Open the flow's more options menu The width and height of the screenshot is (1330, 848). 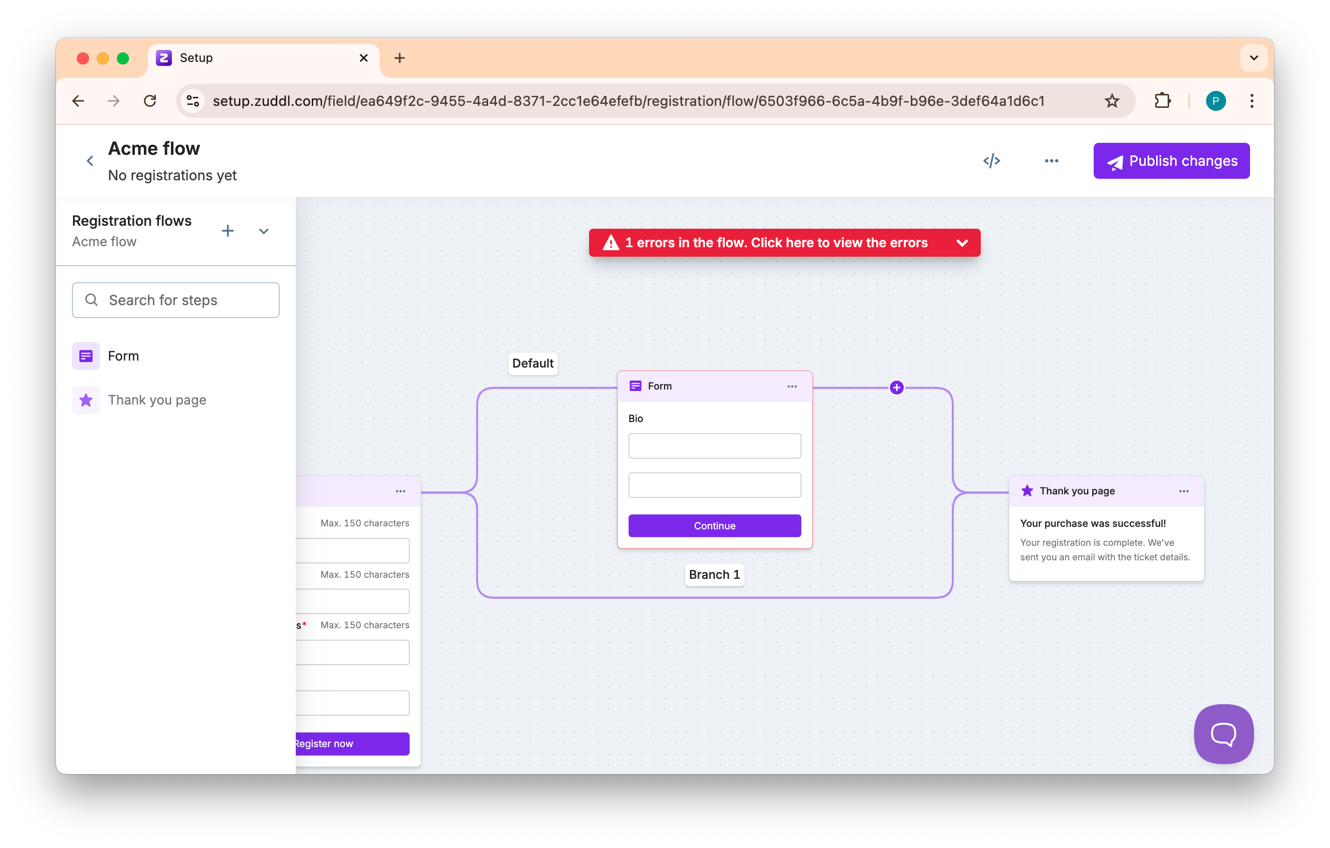(x=1051, y=161)
